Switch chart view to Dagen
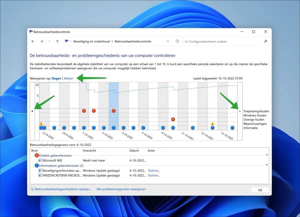The image size is (300, 217). pos(56,78)
